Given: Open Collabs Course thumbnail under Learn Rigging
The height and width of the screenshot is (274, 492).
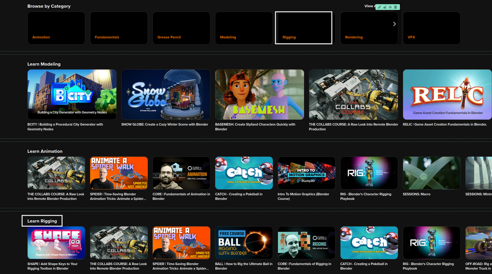Looking at the screenshot, I should 119,243.
